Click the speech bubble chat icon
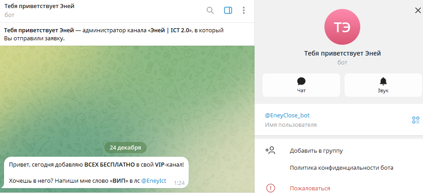The width and height of the screenshot is (423, 193). pyautogui.click(x=301, y=81)
